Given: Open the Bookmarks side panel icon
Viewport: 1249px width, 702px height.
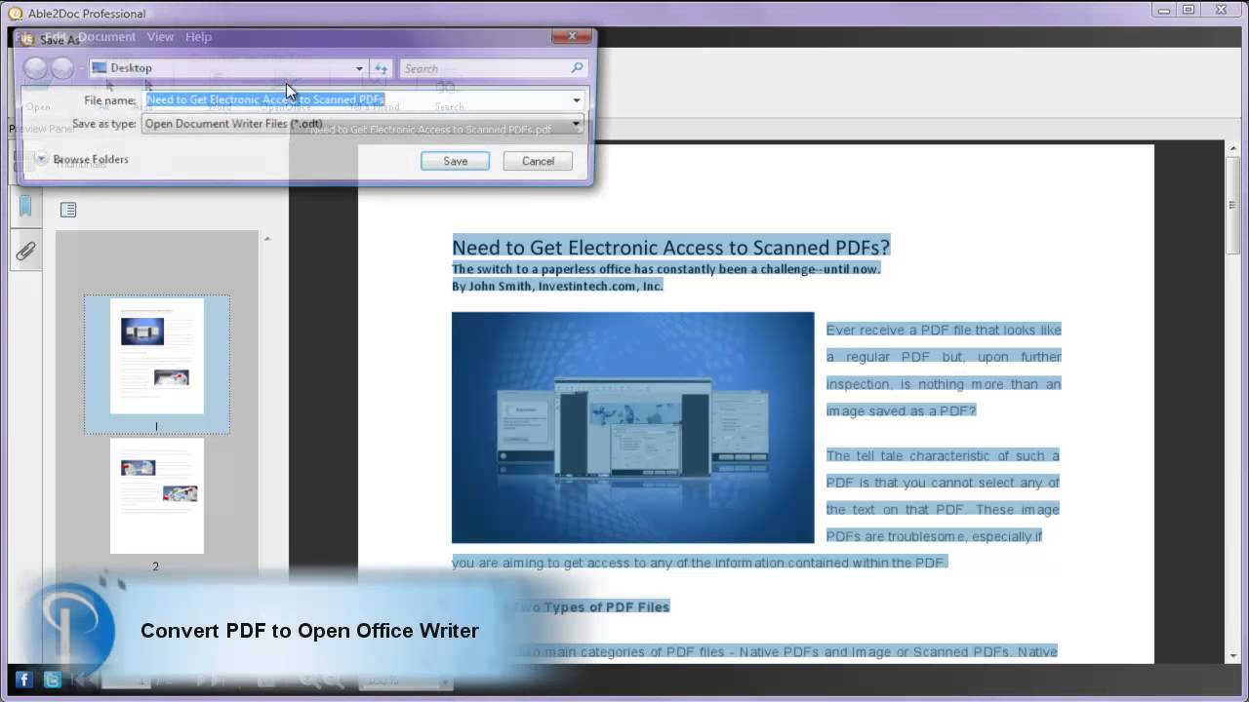Looking at the screenshot, I should 25,206.
